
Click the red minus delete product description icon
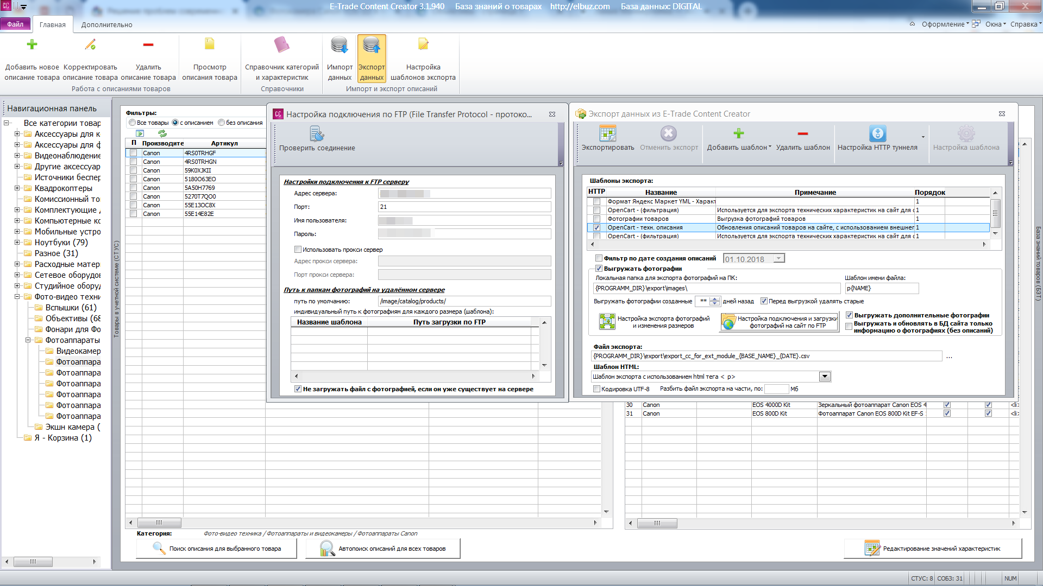click(148, 44)
